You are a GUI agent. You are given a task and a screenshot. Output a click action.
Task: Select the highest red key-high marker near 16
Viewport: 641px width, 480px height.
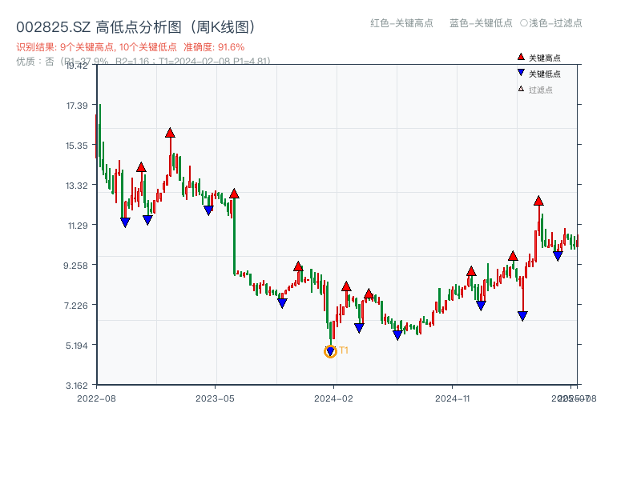[x=170, y=133]
